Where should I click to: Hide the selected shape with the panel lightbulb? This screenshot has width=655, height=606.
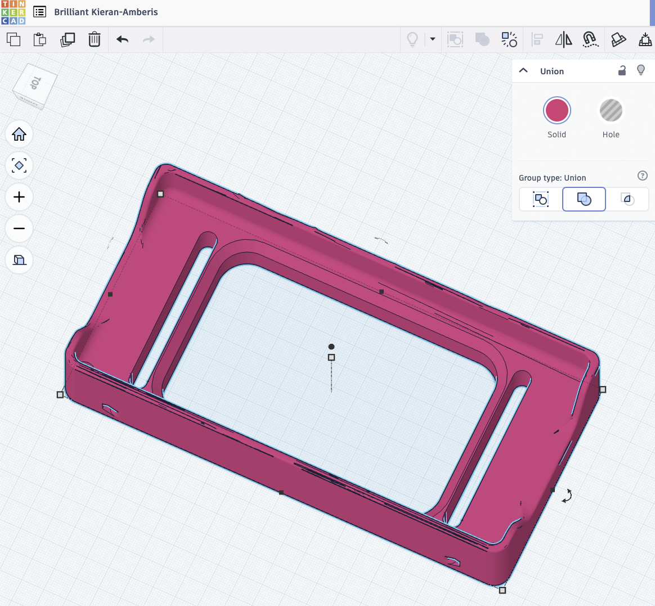[x=640, y=70]
